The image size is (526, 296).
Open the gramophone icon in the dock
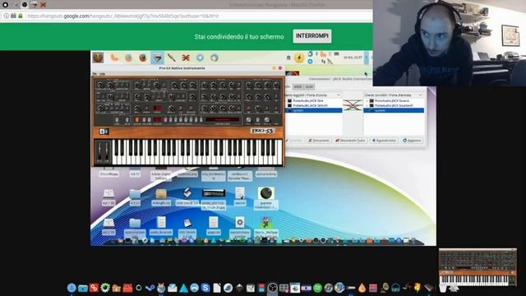click(x=385, y=288)
